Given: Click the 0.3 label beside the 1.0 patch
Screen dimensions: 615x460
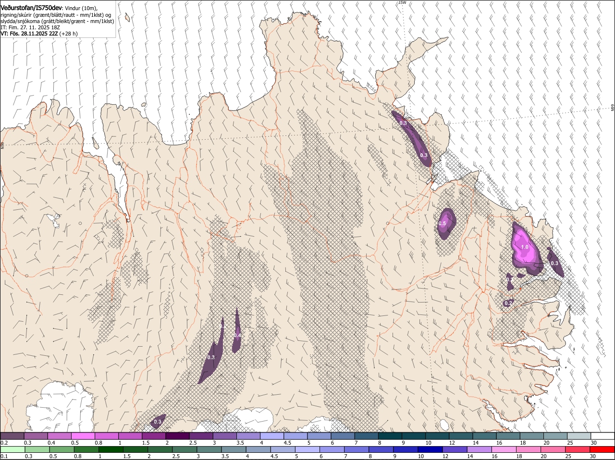Looking at the screenshot, I should 554,263.
